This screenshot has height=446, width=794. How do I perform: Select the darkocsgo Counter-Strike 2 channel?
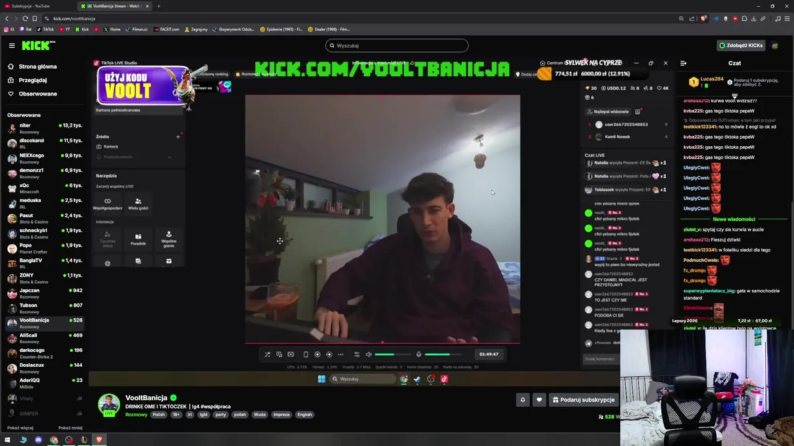(x=45, y=353)
